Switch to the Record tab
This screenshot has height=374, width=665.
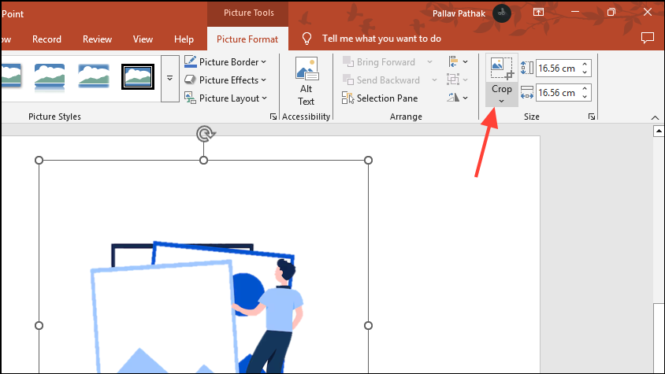pos(46,39)
